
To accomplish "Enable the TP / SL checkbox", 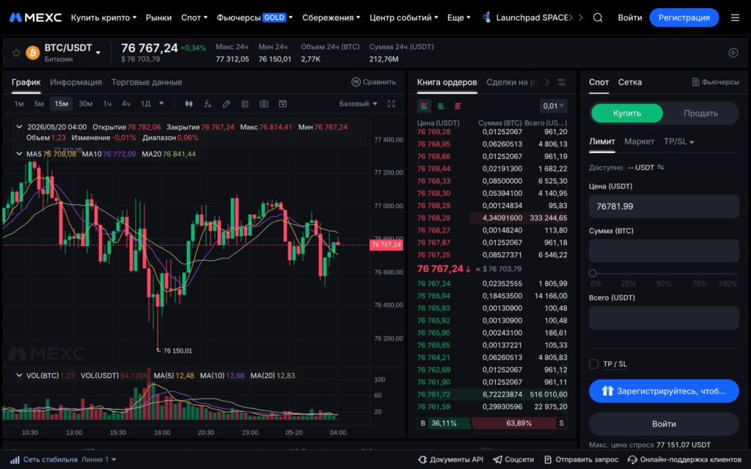I will [593, 364].
